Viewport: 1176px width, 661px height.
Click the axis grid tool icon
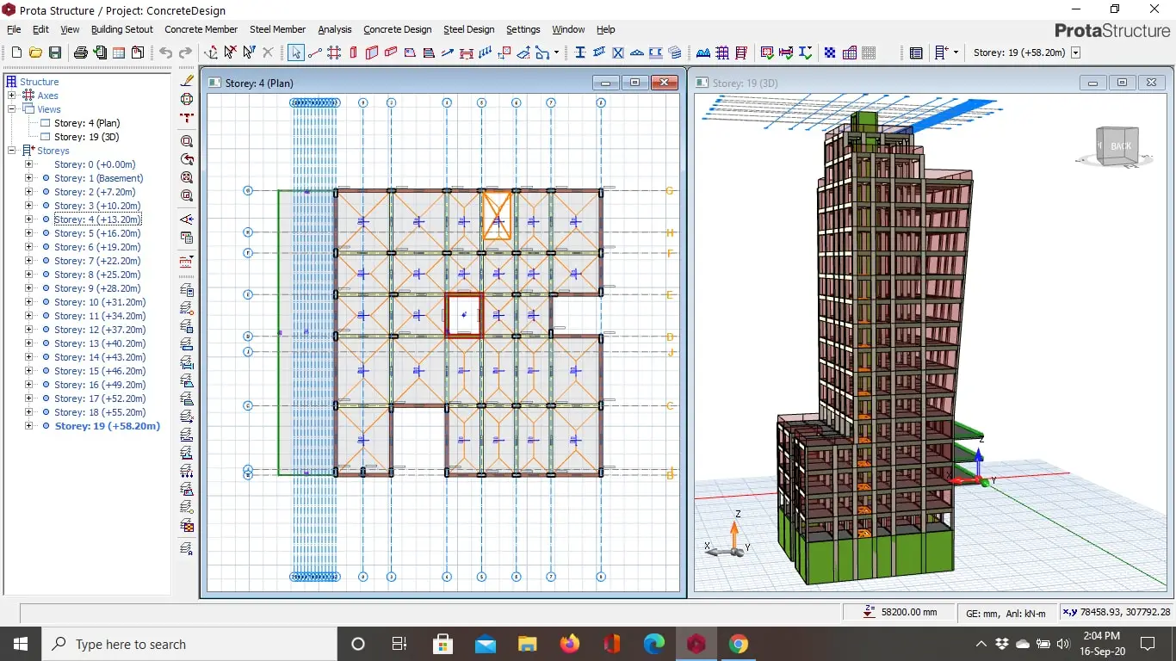point(334,53)
